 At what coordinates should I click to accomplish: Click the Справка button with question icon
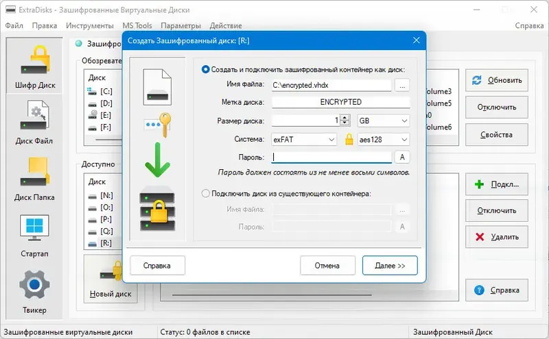pyautogui.click(x=496, y=290)
